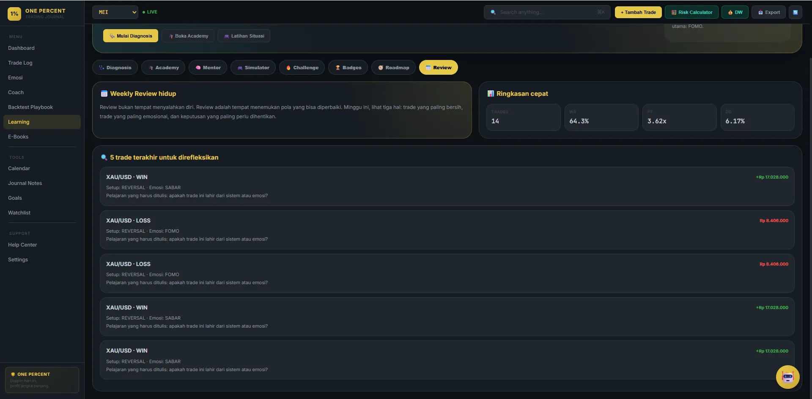This screenshot has width=812, height=399.
Task: Click the One Percent motivational card in sidebar footer
Action: [42, 380]
